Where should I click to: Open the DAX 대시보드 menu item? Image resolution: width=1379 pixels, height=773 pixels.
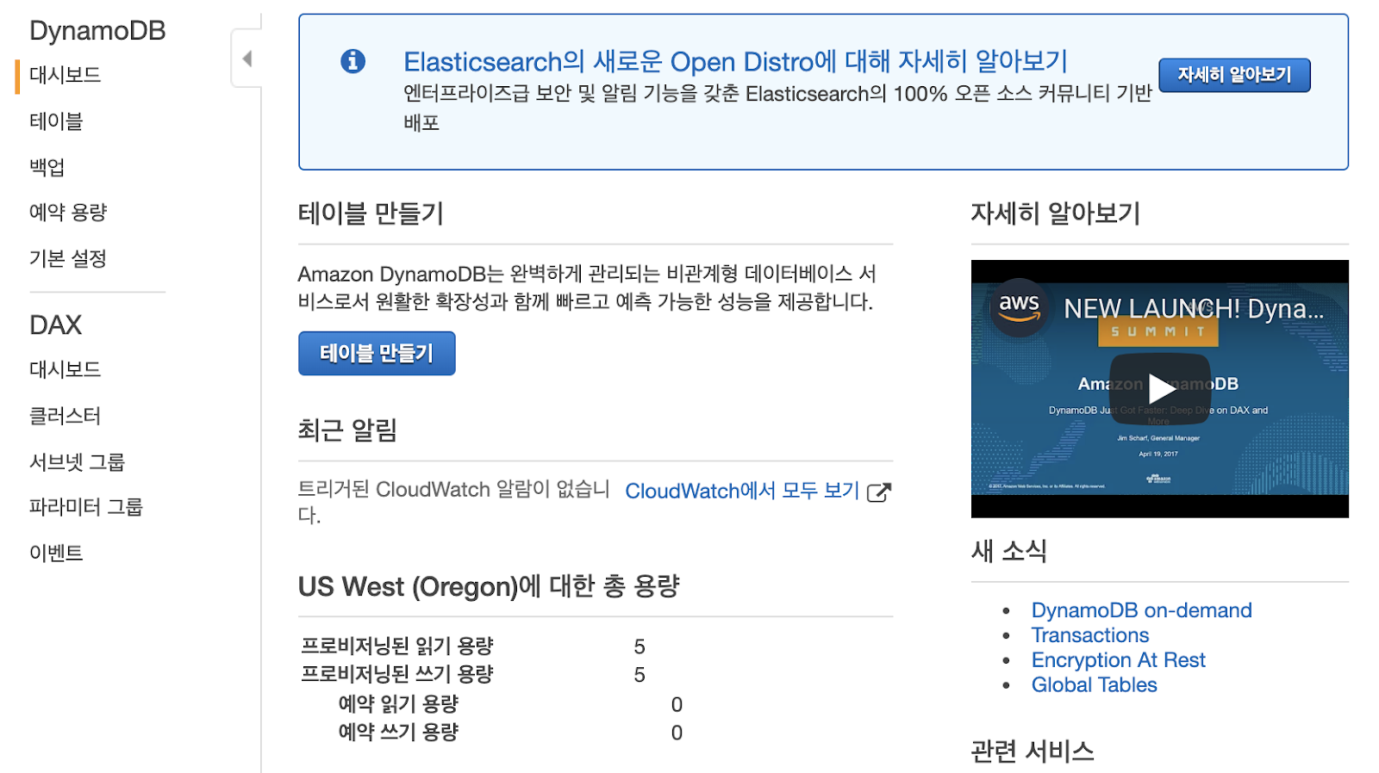click(x=66, y=369)
